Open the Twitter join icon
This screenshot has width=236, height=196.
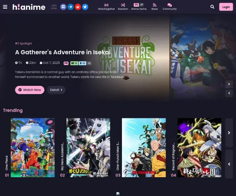(x=85, y=7)
